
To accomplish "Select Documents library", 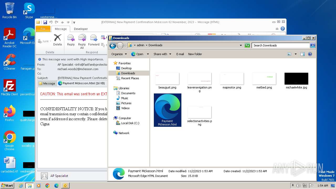I will coord(128,93).
